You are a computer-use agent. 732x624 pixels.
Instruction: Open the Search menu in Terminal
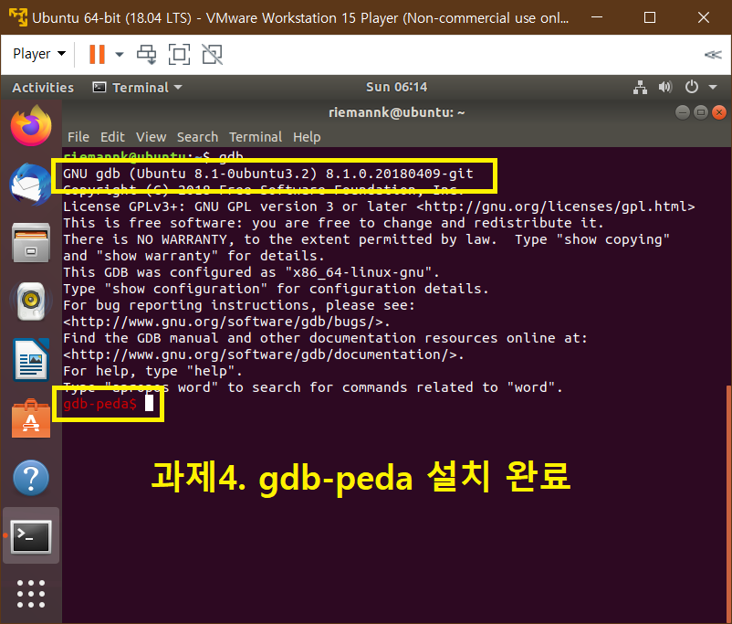tap(197, 137)
